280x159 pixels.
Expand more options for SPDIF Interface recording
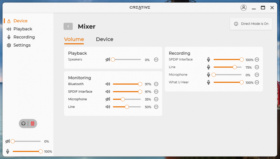coord(257,60)
